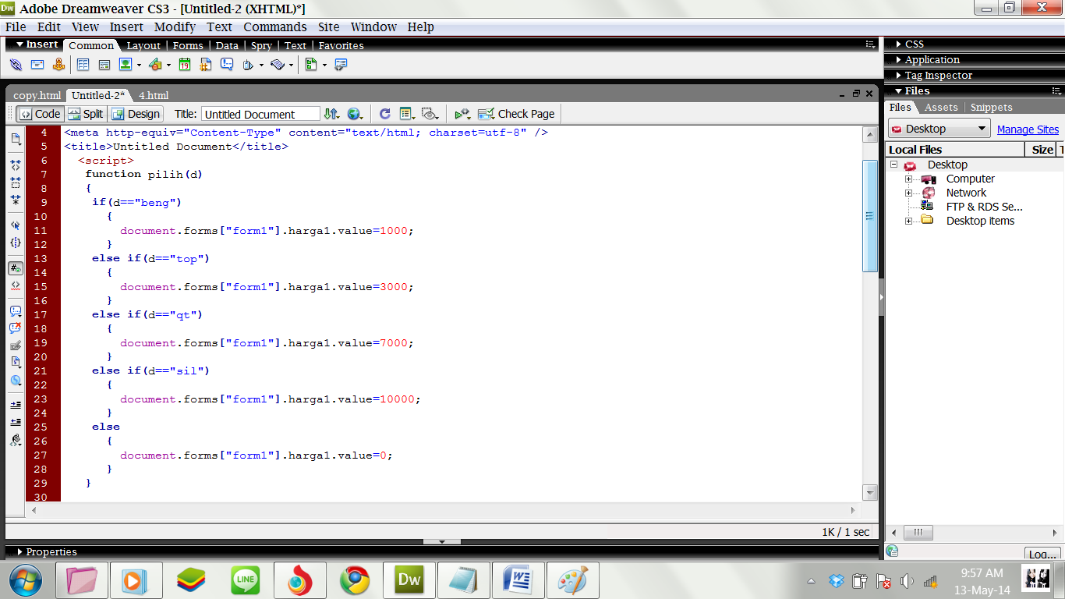Insert an Email Link
The width and height of the screenshot is (1065, 599).
point(37,65)
